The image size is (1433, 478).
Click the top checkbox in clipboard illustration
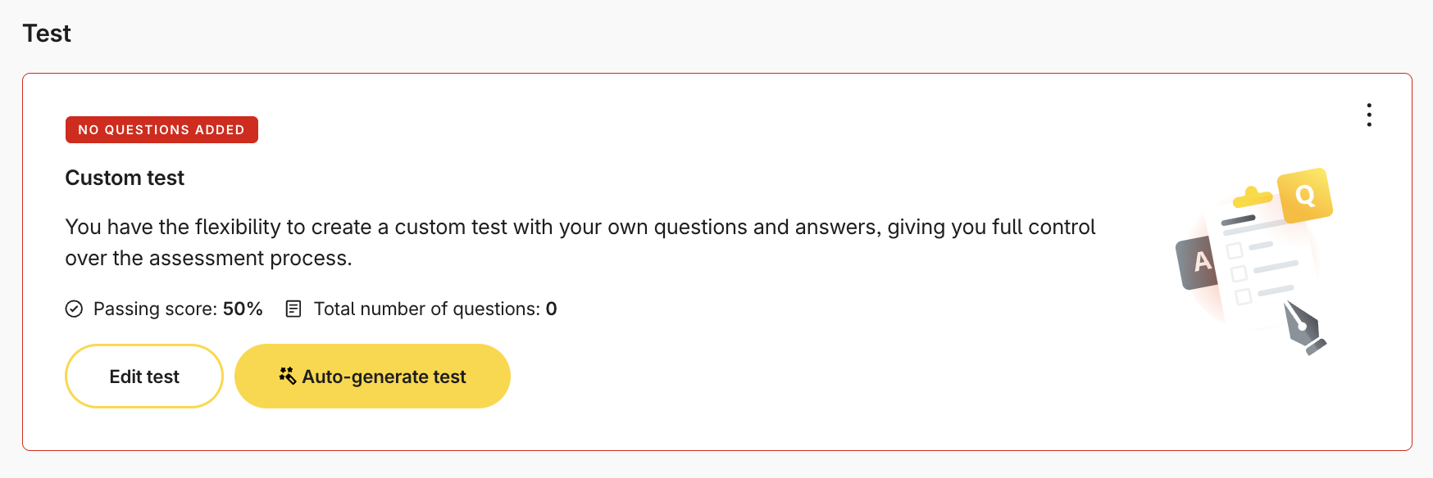point(1235,250)
